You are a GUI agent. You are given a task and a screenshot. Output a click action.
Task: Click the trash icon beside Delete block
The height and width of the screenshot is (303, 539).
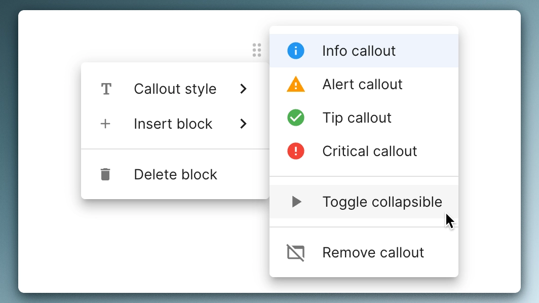[106, 174]
